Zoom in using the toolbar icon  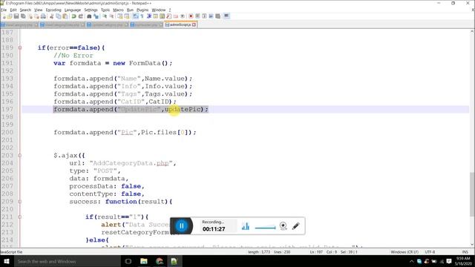[105, 16]
